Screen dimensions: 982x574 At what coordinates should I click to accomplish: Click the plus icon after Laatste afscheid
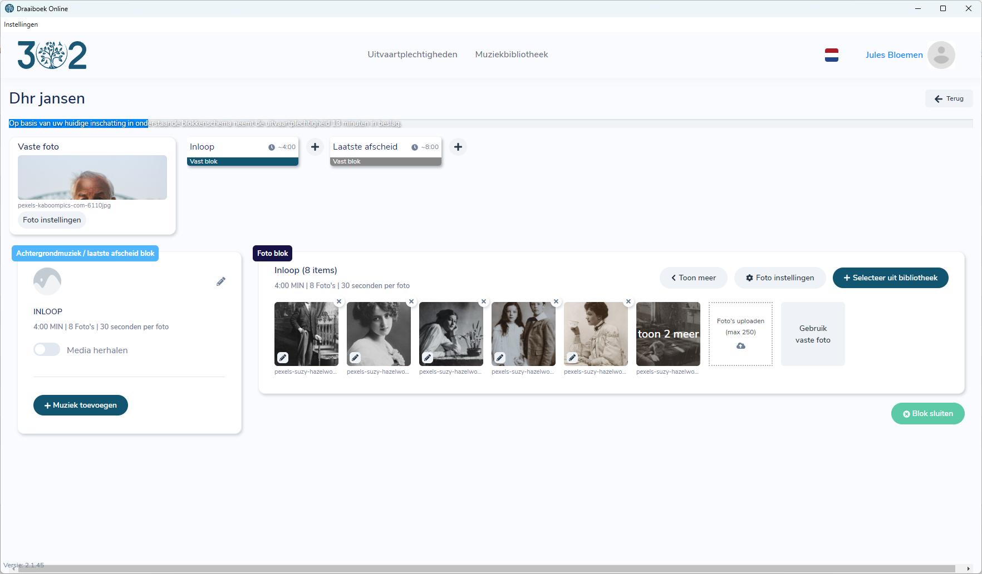click(458, 147)
